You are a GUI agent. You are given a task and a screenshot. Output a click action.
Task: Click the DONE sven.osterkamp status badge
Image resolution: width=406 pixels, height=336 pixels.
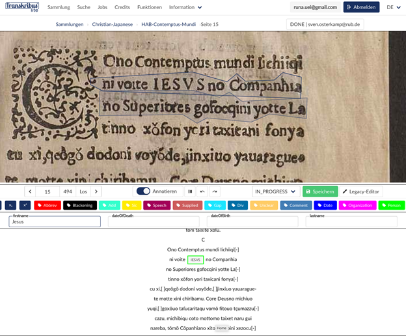coord(325,24)
